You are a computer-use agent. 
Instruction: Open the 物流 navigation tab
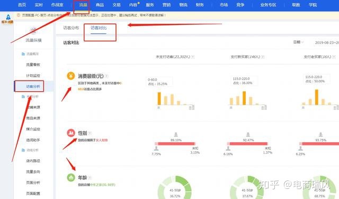pos(183,5)
